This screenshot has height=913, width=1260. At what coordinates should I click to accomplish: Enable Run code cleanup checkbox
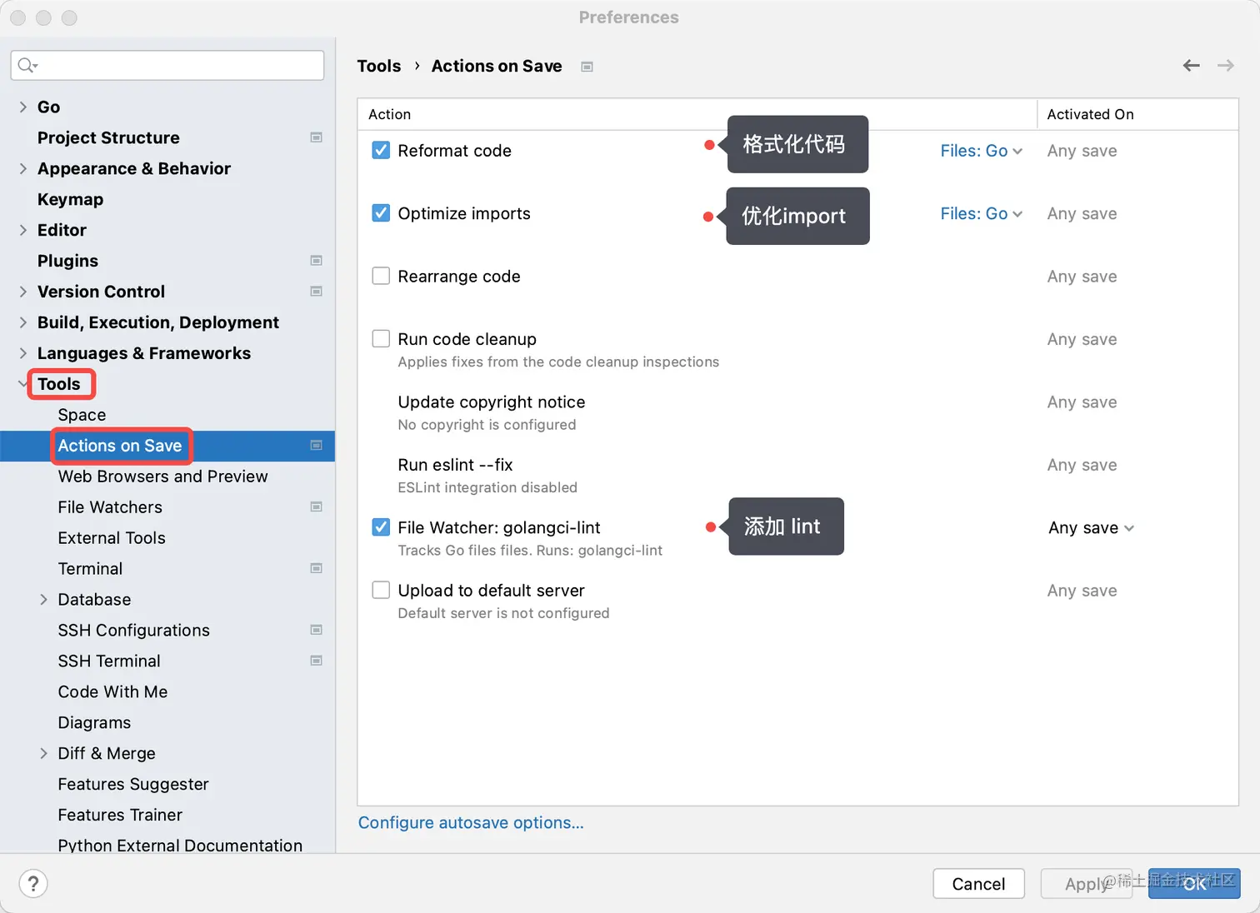coord(381,338)
